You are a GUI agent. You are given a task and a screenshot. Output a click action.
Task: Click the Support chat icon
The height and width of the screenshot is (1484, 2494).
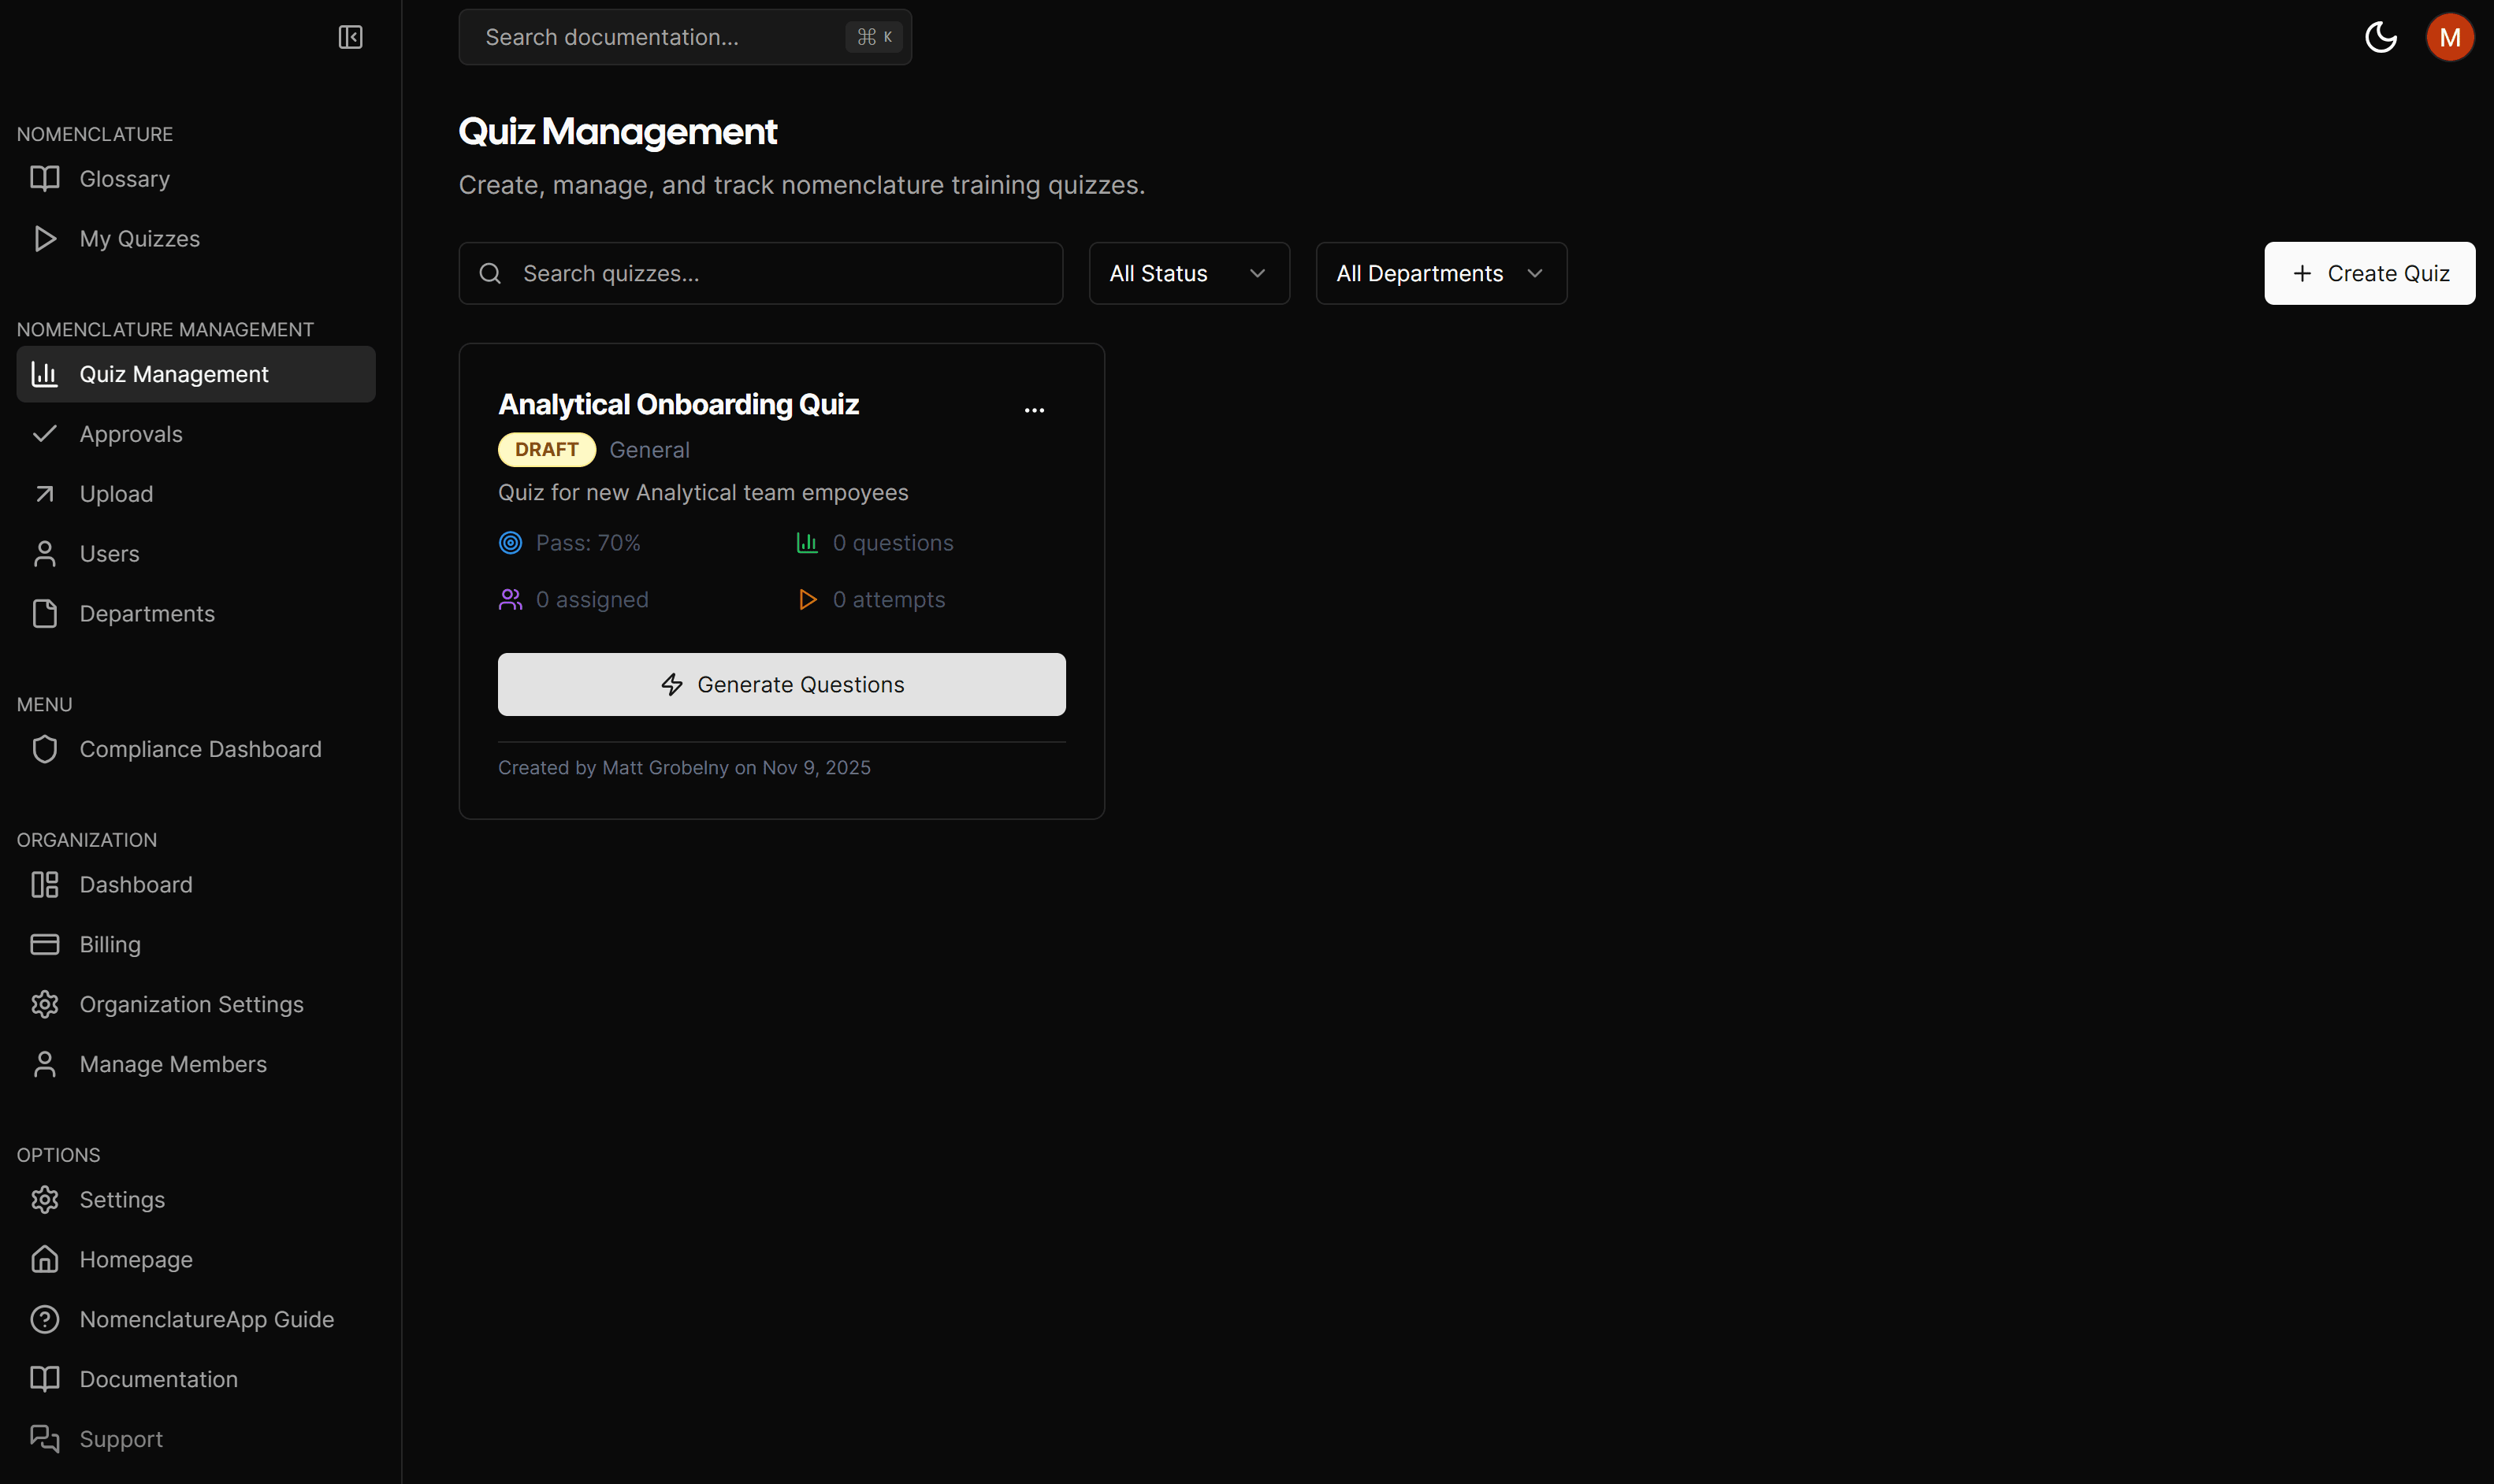[44, 1438]
